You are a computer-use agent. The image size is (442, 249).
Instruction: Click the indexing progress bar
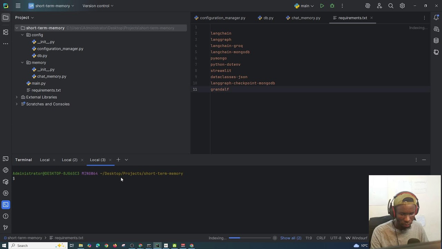click(250, 238)
